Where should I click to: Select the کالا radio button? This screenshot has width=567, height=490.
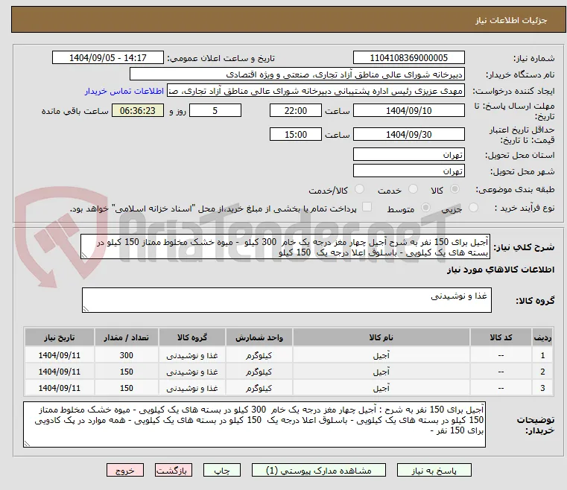(x=455, y=189)
